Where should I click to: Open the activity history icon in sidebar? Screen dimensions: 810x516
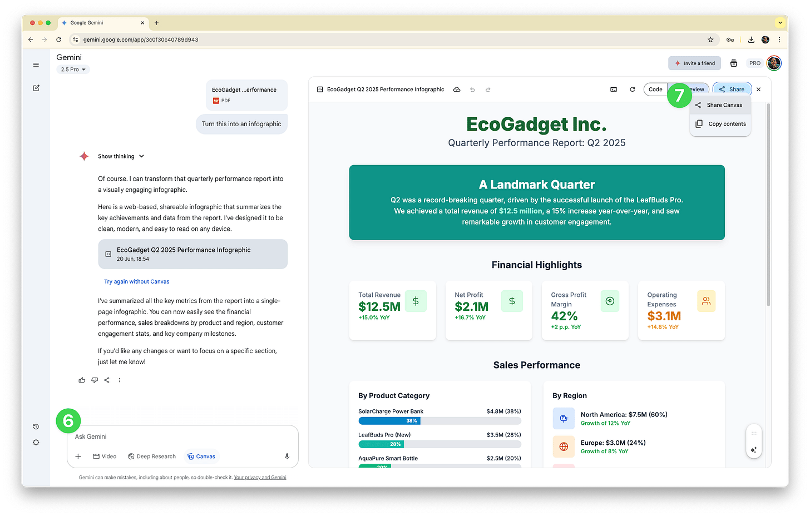(36, 426)
